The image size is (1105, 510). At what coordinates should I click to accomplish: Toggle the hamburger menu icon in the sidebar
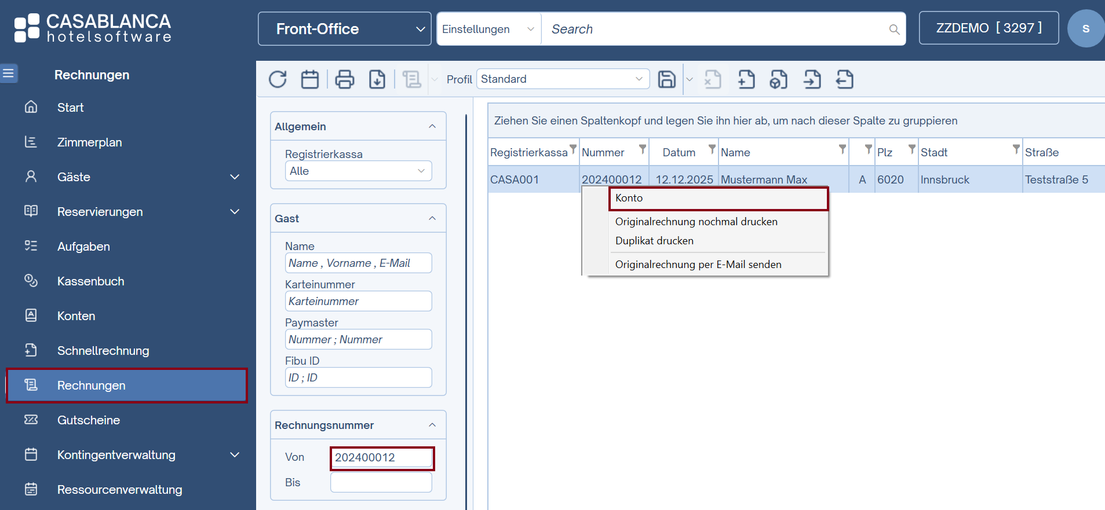[9, 74]
